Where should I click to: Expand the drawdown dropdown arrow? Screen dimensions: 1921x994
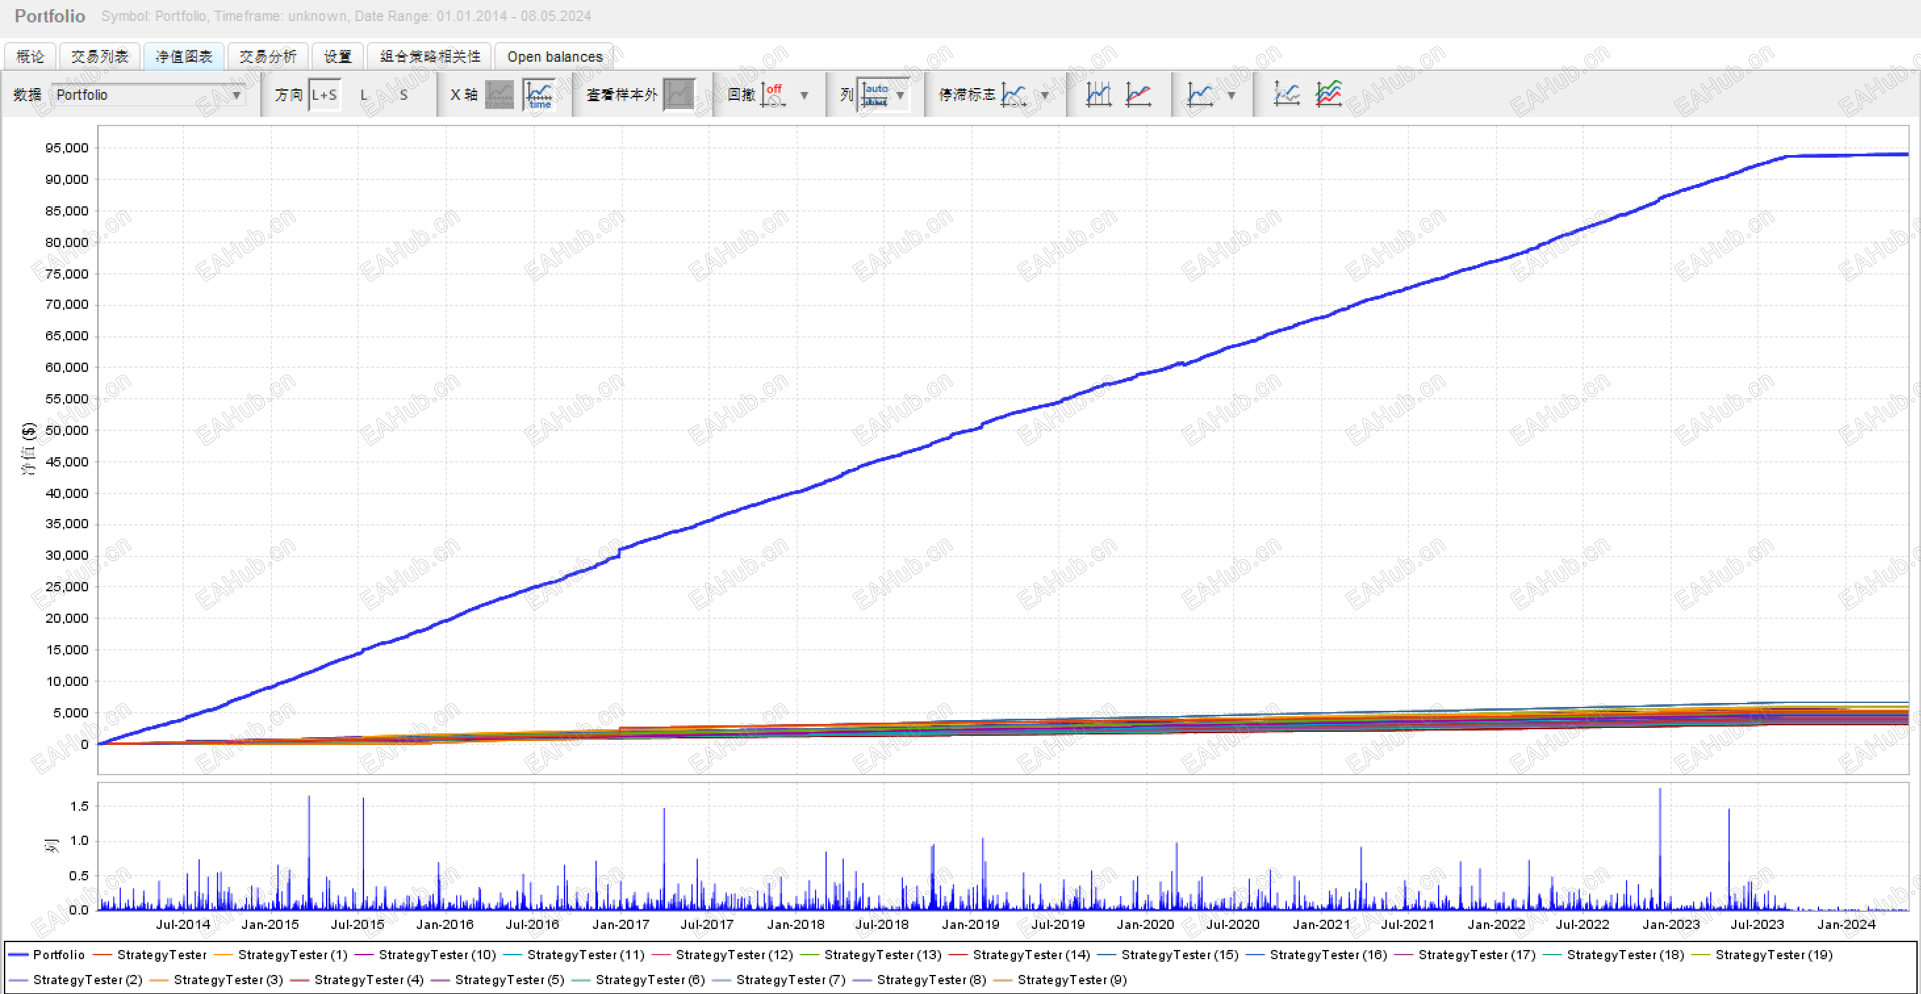[804, 95]
